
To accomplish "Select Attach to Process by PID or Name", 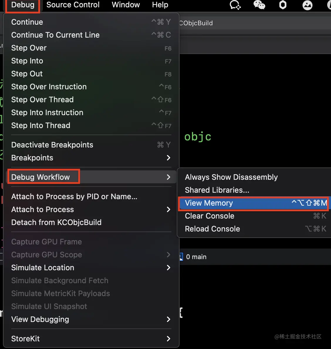I will (91, 197).
